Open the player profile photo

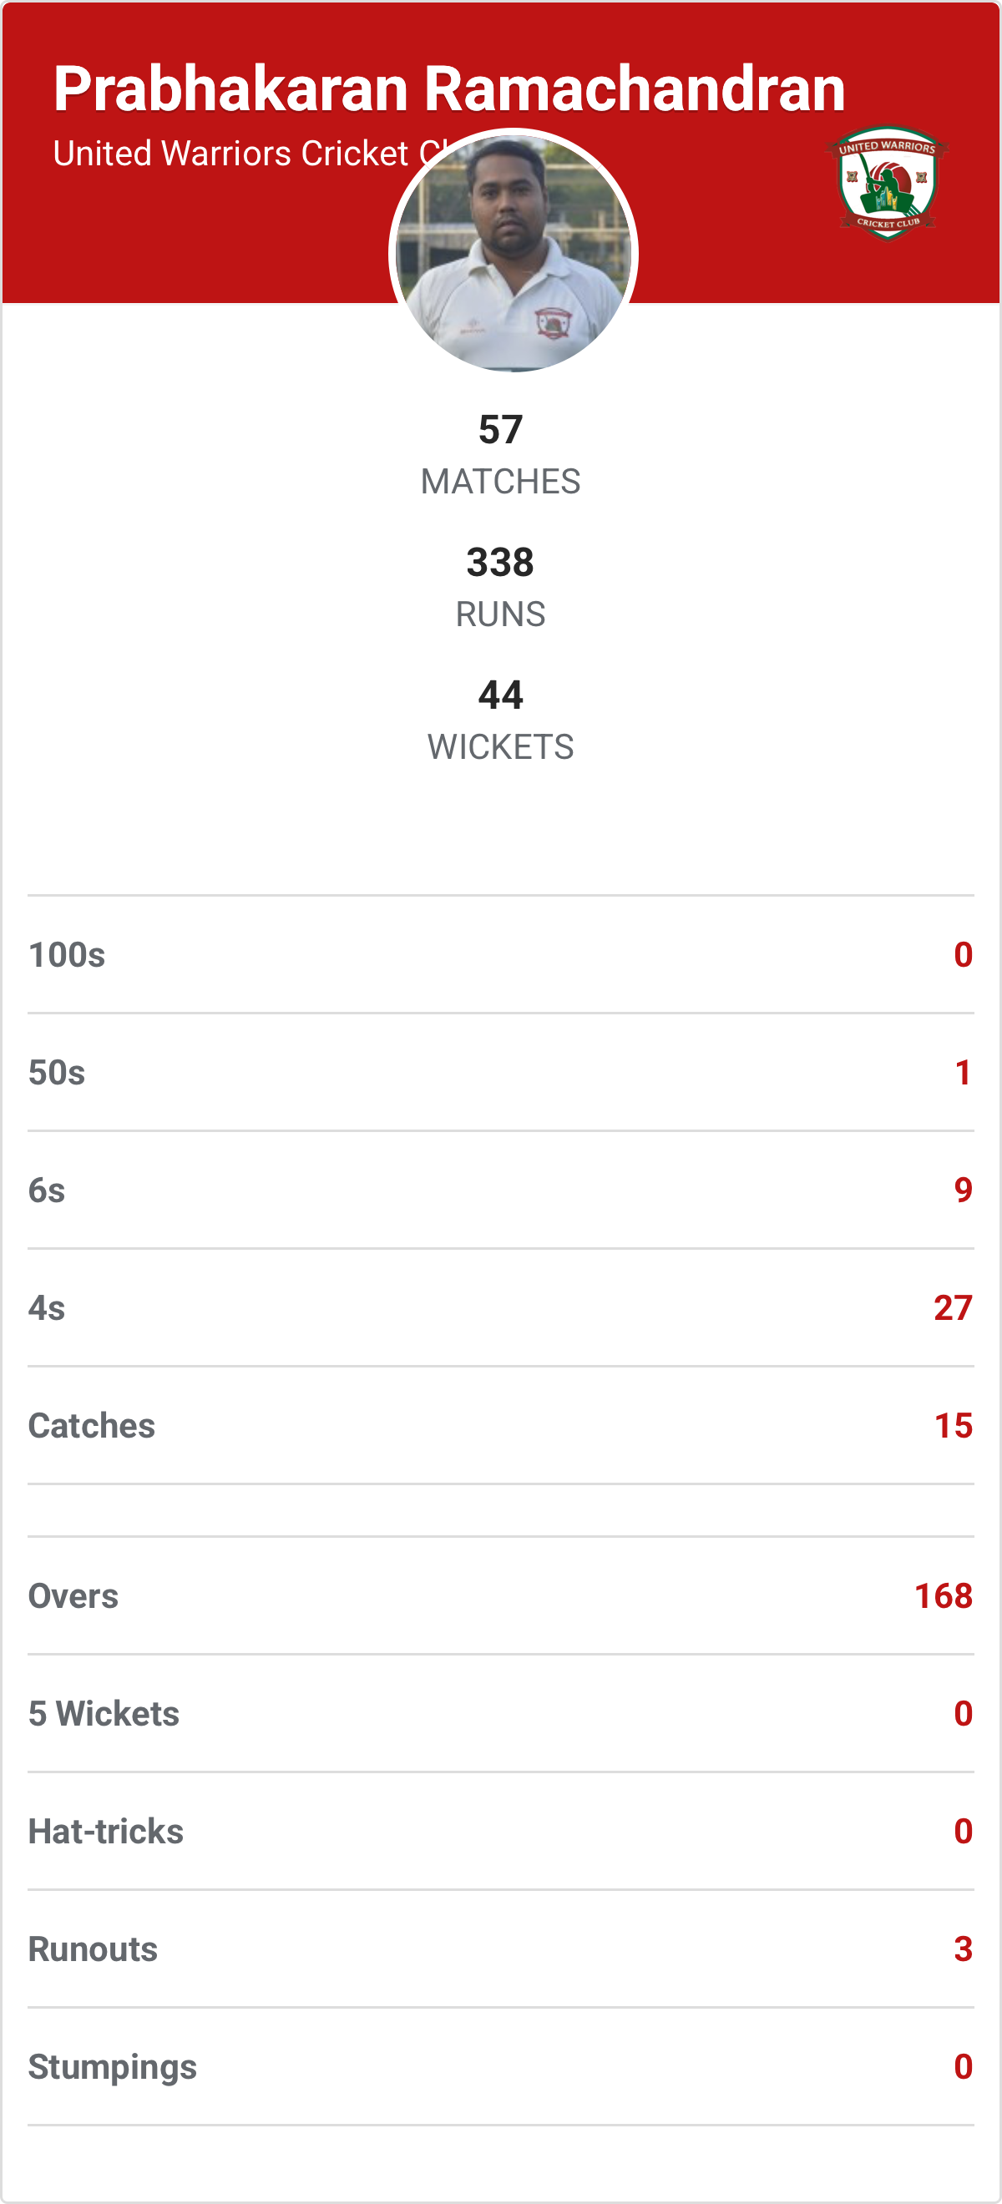(x=514, y=251)
